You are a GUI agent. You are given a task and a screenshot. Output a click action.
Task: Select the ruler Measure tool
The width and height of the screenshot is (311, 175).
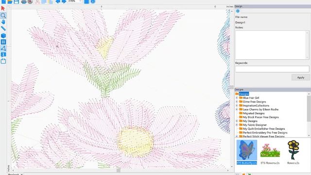[x=3, y=28]
